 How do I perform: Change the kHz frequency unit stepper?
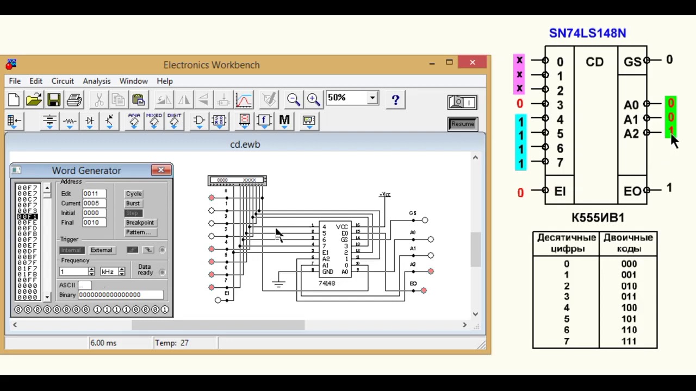122,272
